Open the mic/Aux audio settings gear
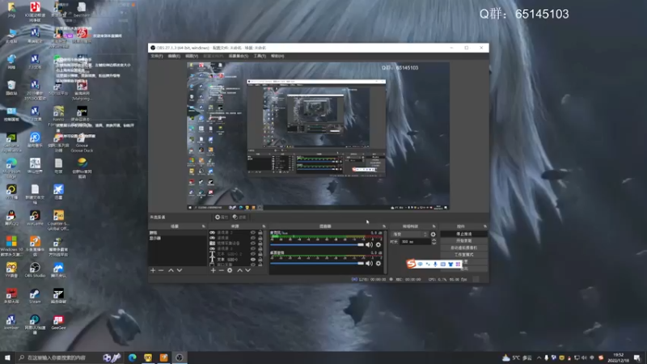Viewport: 647px width, 364px height. (378, 245)
